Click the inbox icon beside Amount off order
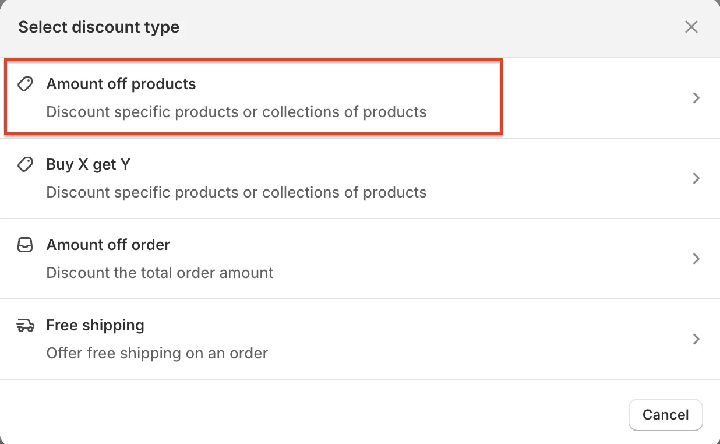The width and height of the screenshot is (720, 444). [x=25, y=245]
